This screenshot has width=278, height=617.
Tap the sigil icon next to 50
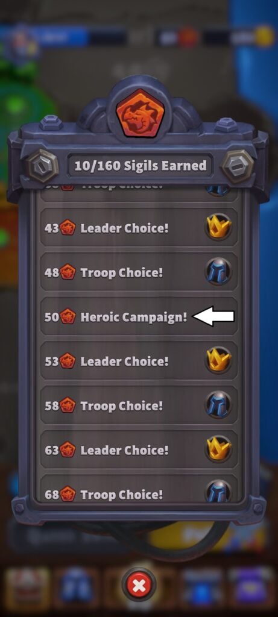(68, 316)
